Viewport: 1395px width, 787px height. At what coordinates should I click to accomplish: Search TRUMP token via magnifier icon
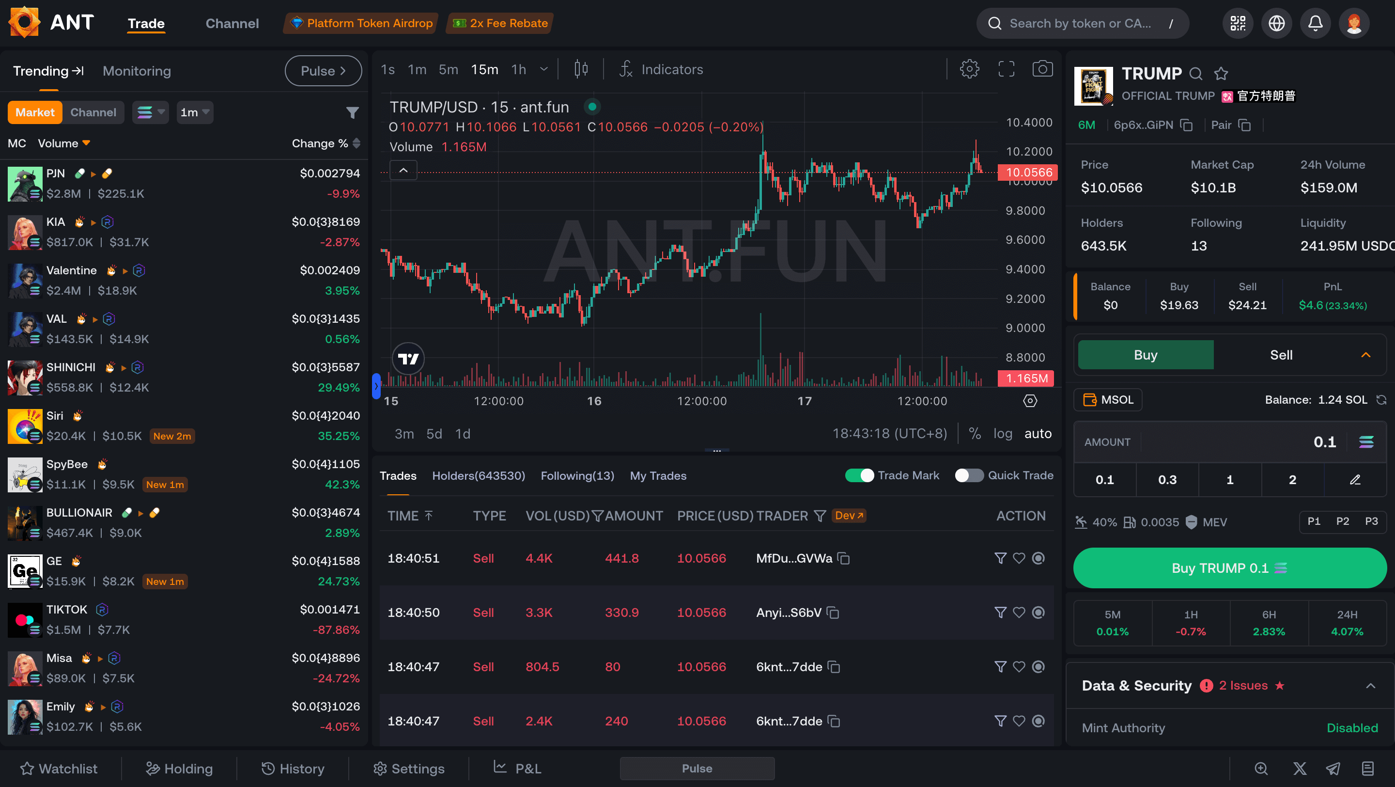tap(1196, 74)
